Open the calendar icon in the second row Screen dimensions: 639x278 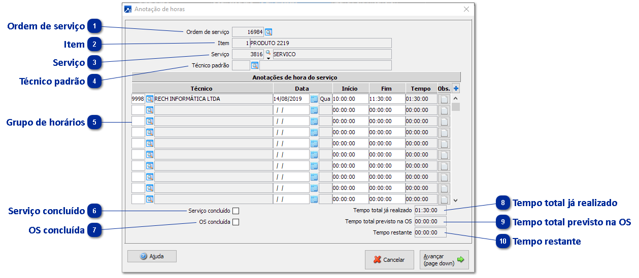(314, 110)
